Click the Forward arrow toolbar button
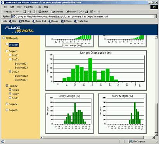The height and width of the screenshot is (144, 159). pos(17,12)
